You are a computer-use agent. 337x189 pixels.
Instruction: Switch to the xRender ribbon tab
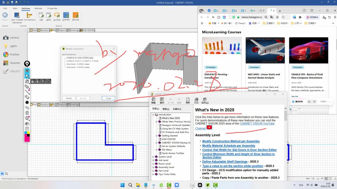pyautogui.click(x=38, y=8)
